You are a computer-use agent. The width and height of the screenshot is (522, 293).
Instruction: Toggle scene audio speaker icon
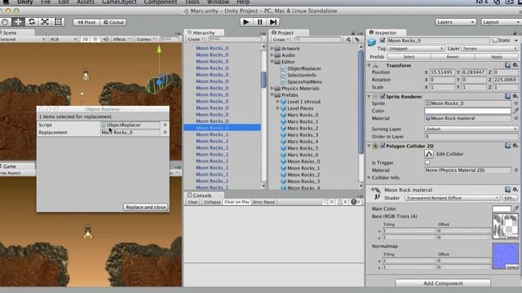(105, 39)
